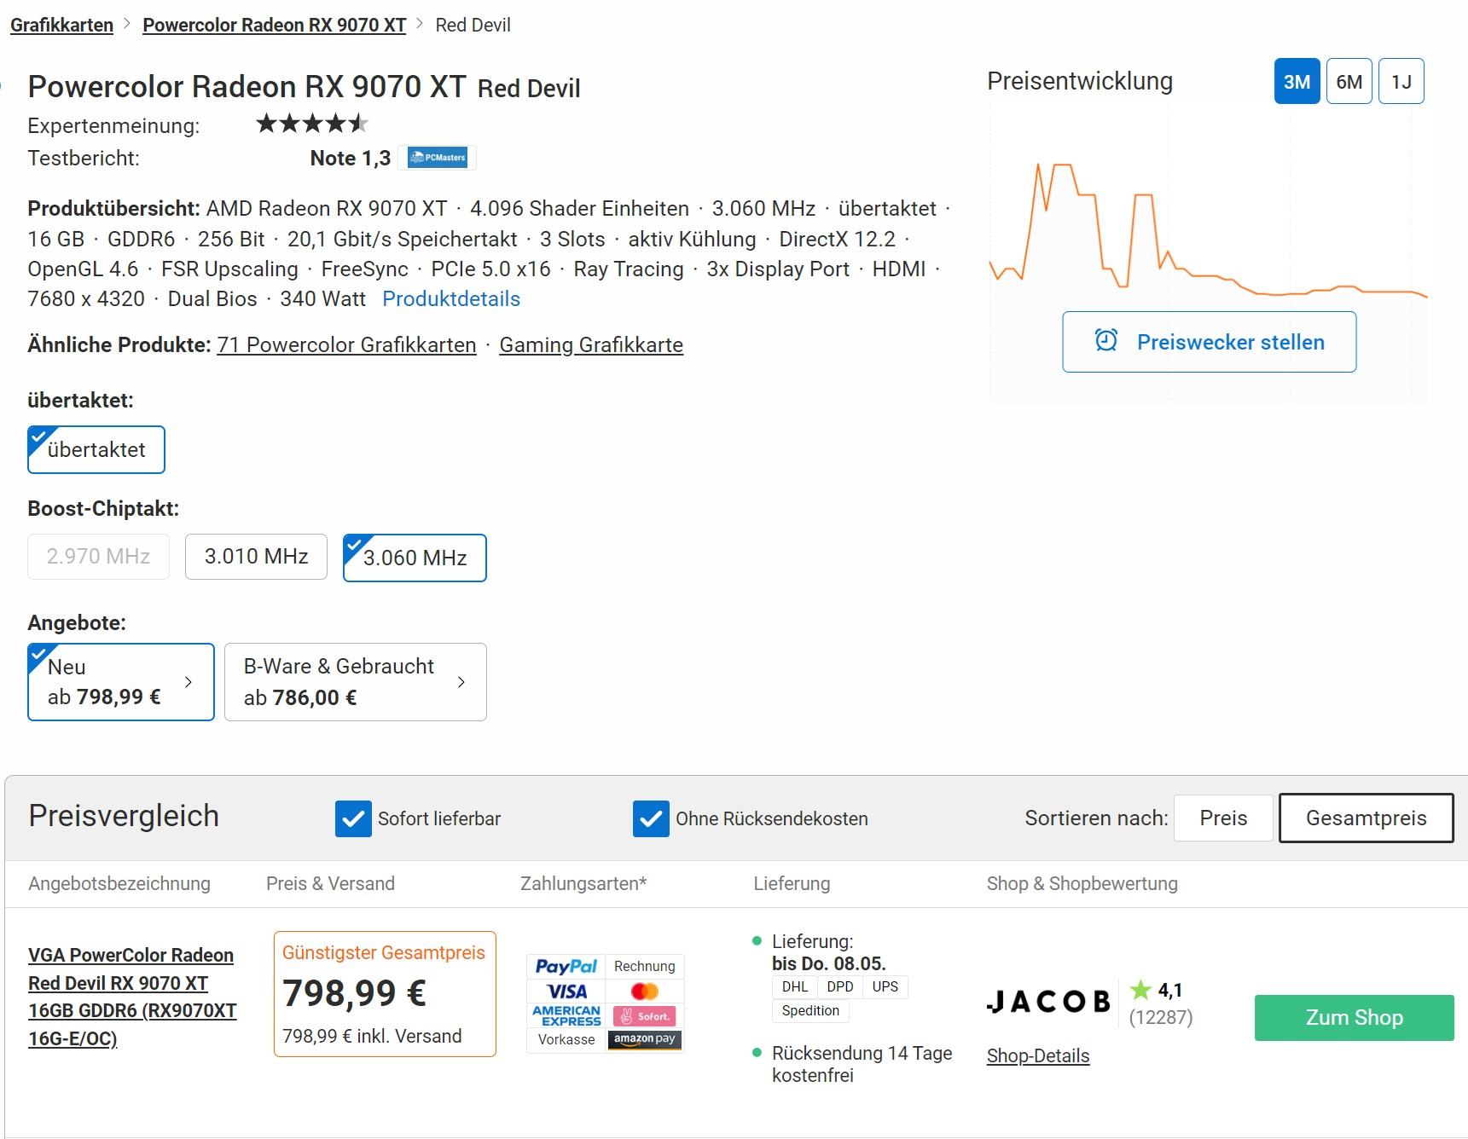Deselect the übertaktet filter option
The image size is (1468, 1139).
96,449
